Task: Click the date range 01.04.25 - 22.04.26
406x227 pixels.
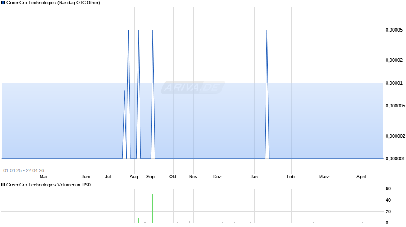Action: [24, 170]
